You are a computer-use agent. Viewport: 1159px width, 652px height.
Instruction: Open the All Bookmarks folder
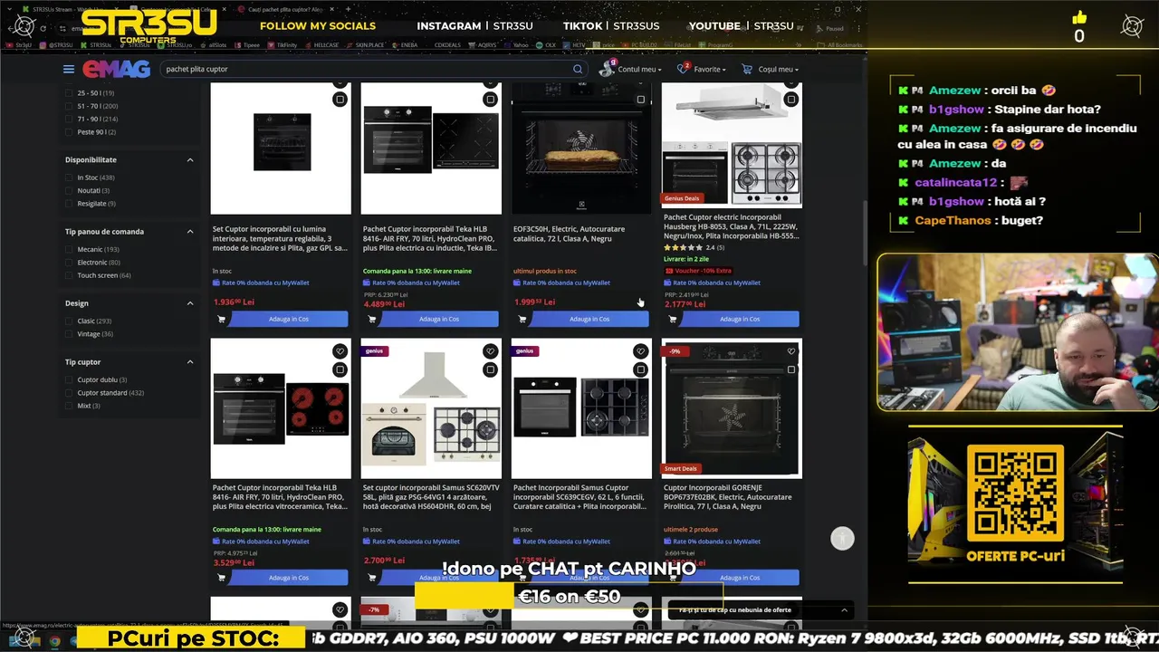(x=840, y=44)
